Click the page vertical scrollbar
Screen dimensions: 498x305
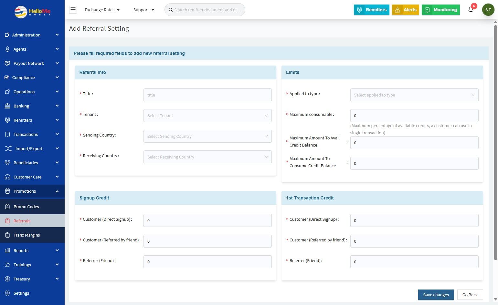point(495,142)
